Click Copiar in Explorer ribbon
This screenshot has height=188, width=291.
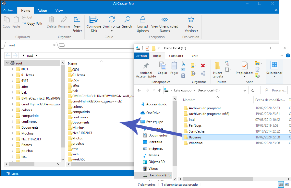pos(163,68)
